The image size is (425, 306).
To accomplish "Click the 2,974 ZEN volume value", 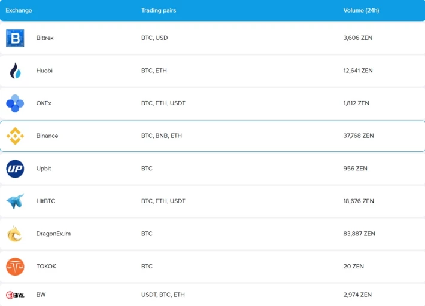I will pyautogui.click(x=357, y=295).
